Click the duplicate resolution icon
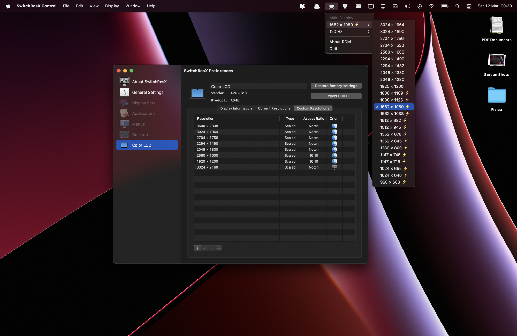The height and width of the screenshot is (336, 517). tap(204, 248)
